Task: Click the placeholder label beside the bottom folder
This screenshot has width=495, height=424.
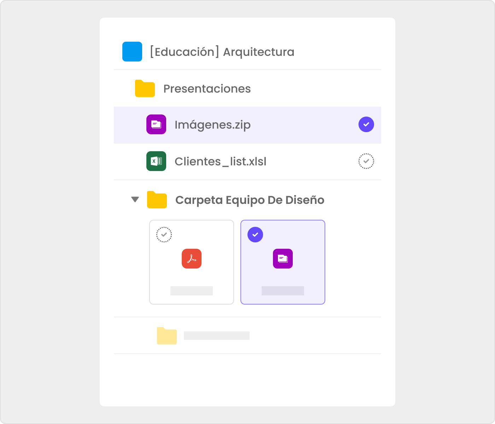Action: click(217, 336)
